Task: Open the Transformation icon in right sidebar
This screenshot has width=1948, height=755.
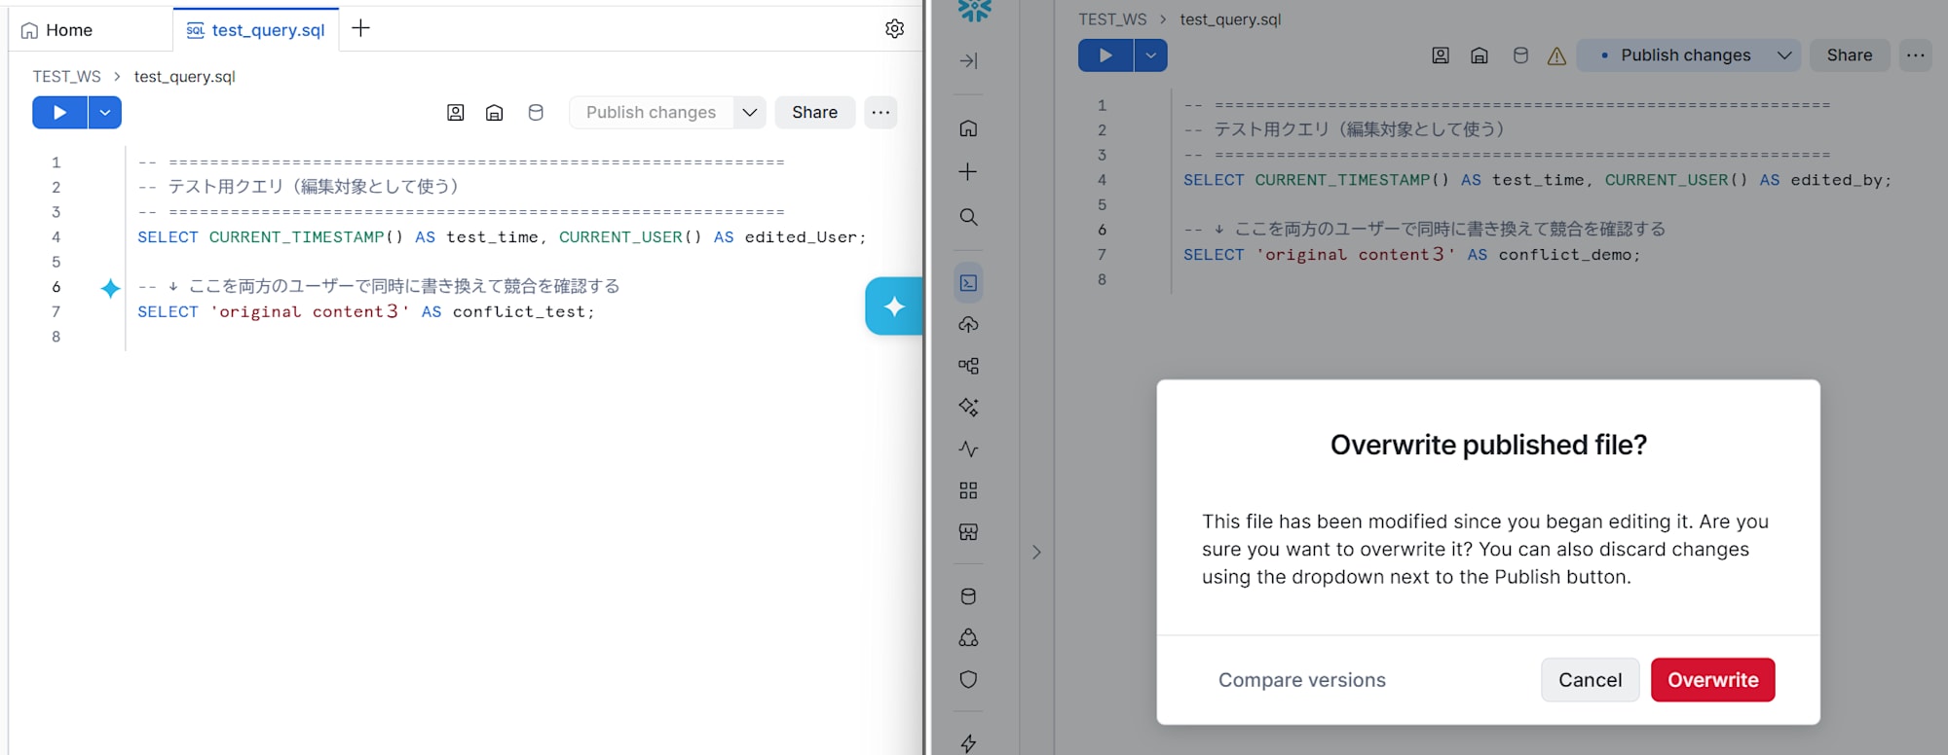Action: pyautogui.click(x=968, y=366)
